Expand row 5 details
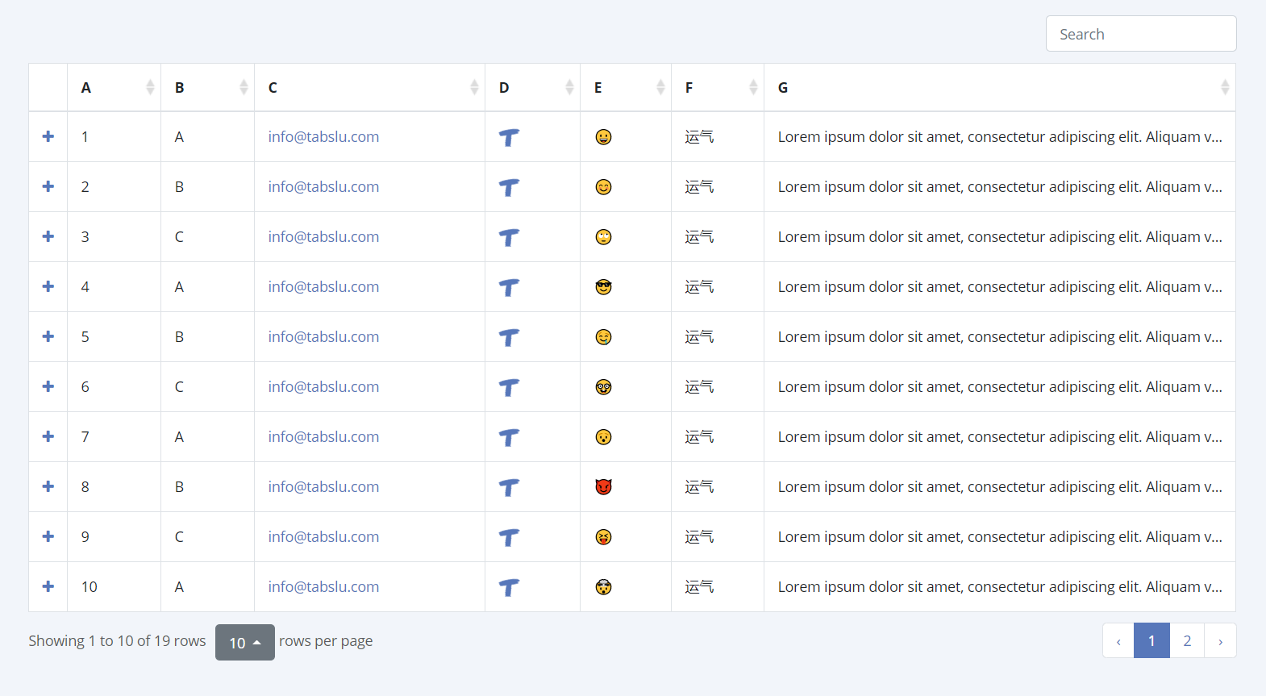This screenshot has width=1266, height=696. tap(48, 336)
